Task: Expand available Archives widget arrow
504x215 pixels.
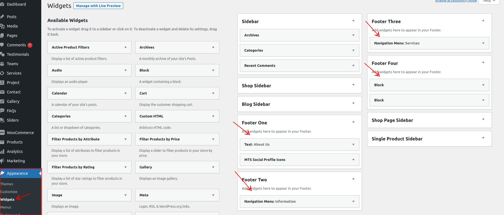Action: click(x=213, y=47)
